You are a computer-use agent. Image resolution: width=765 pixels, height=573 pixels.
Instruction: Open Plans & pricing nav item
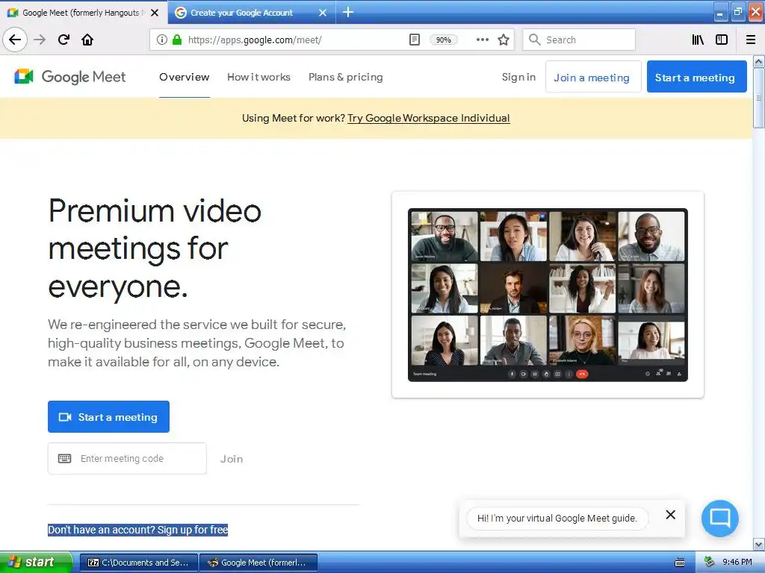pyautogui.click(x=345, y=77)
